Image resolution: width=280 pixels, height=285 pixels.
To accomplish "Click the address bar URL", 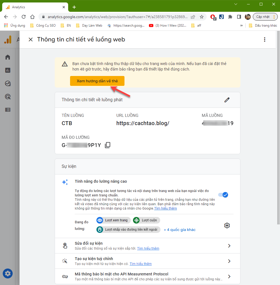I will (x=118, y=17).
